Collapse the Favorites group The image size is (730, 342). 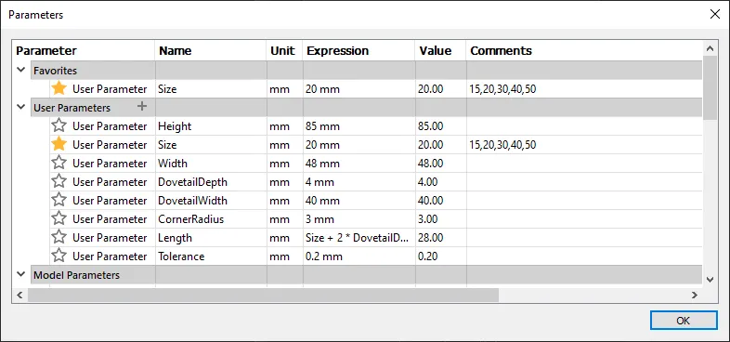(x=21, y=71)
